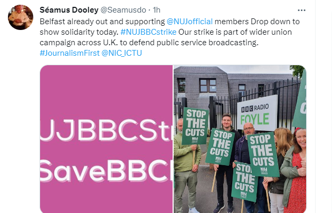The image size is (332, 213).
Task: Click the BBC Radio Foyle sign in photo
Action: pos(257,113)
